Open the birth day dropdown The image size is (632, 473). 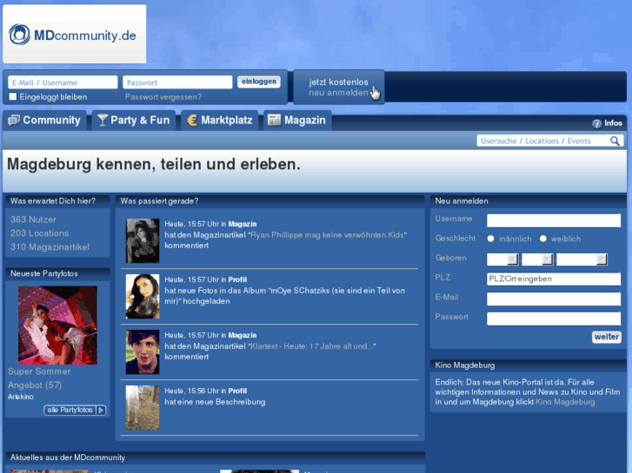pos(502,259)
